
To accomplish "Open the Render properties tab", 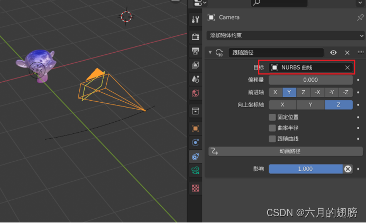I will pos(195,37).
